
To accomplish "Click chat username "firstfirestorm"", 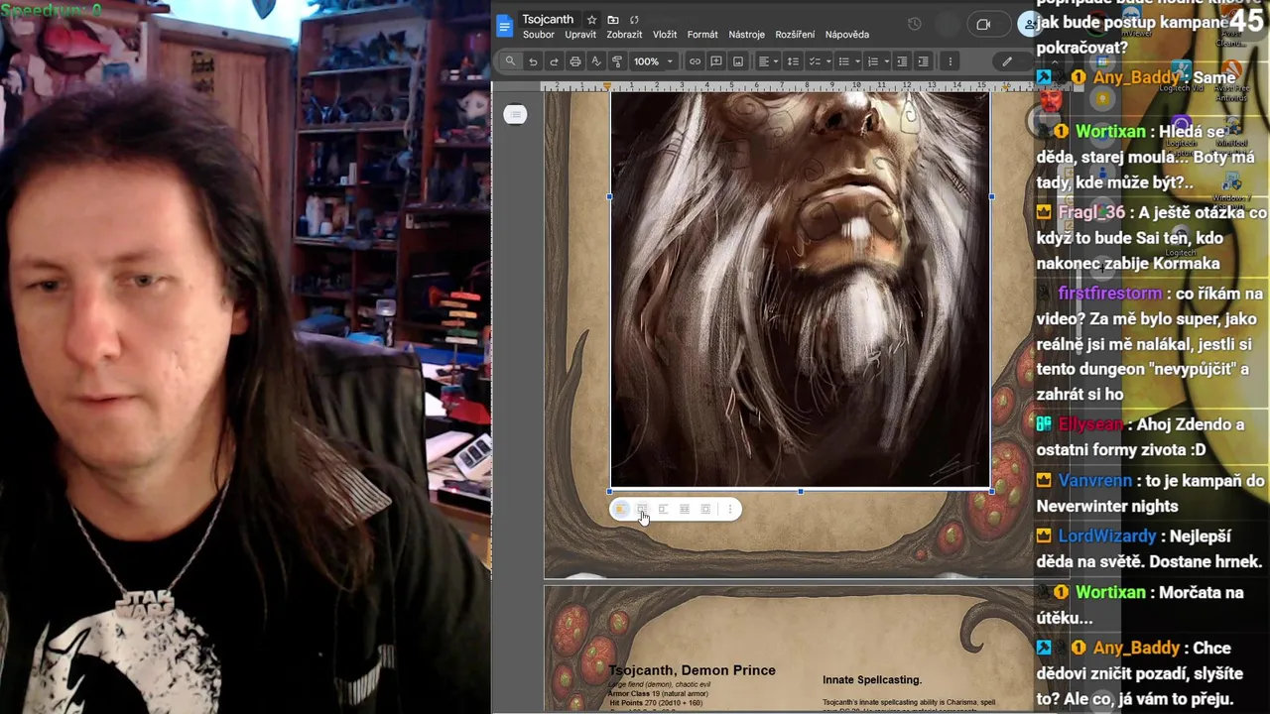I will (1109, 294).
